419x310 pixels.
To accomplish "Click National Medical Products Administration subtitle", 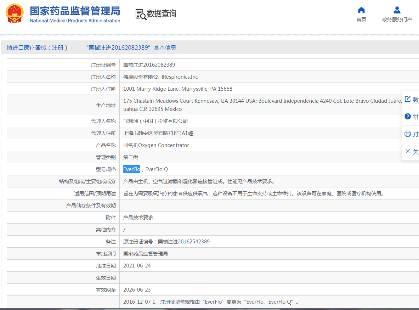I will click(75, 21).
